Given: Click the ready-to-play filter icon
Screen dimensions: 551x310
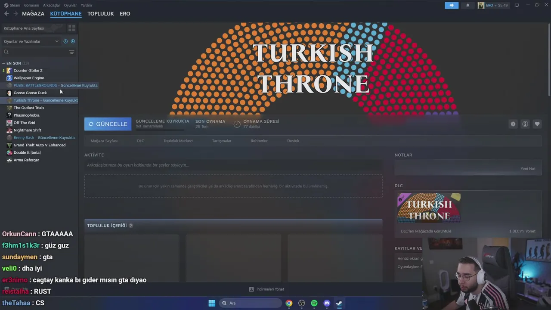Looking at the screenshot, I should coord(73,41).
